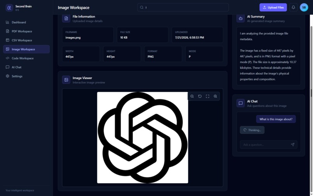Click the Image Workspace page title

tap(74, 8)
